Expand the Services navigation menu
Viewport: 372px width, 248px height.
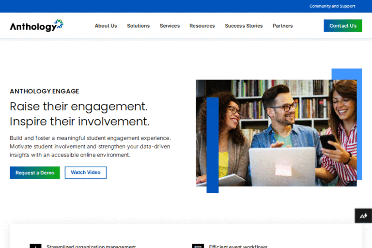(170, 26)
